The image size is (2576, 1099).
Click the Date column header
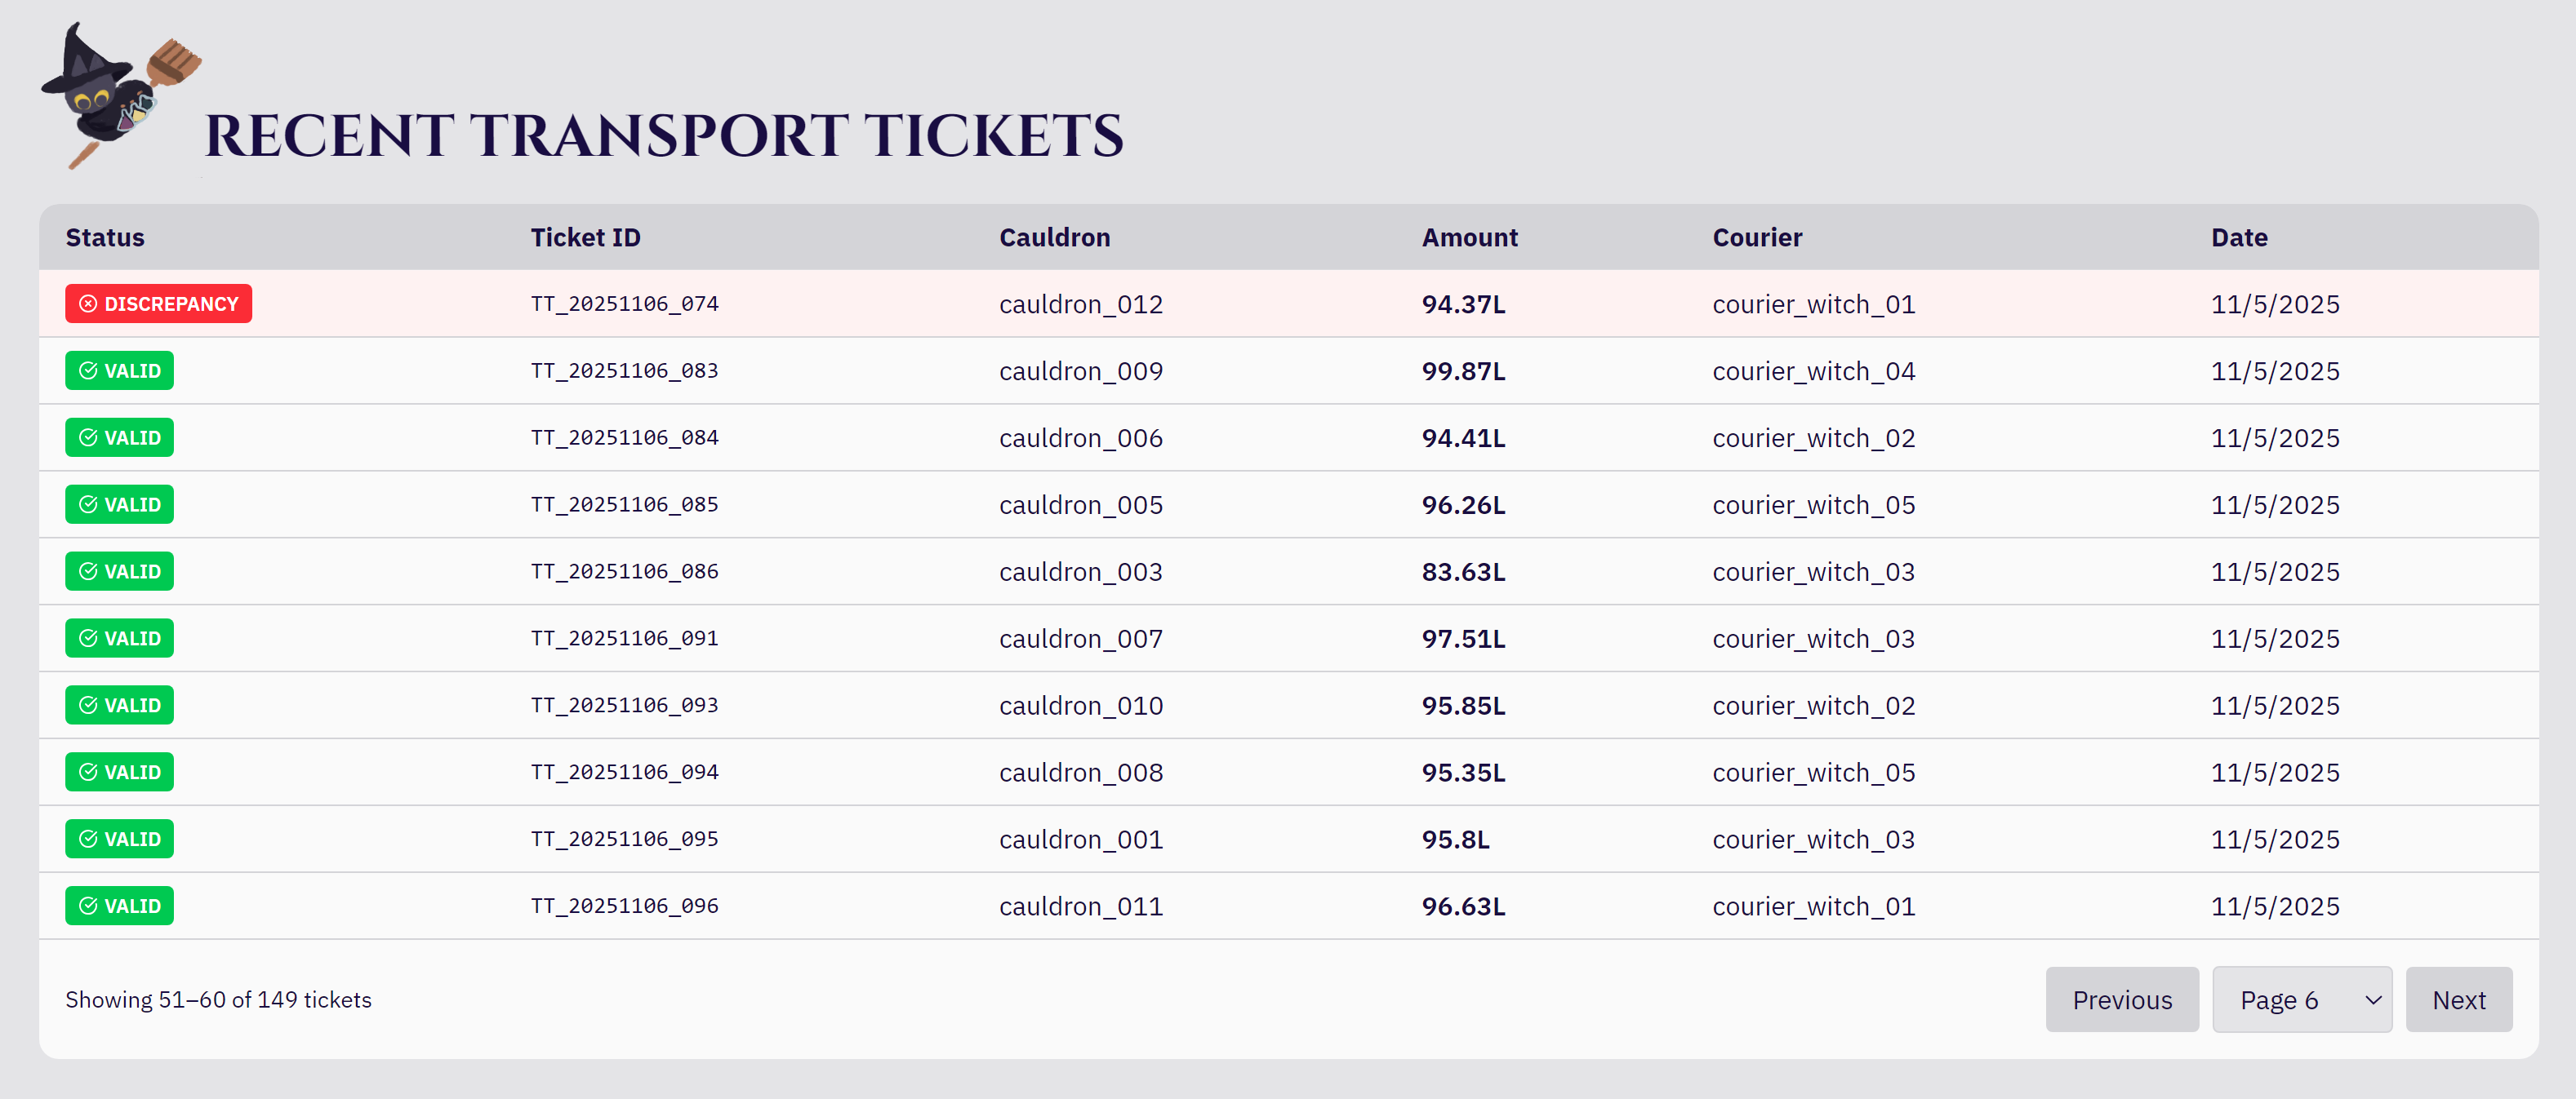[2238, 237]
